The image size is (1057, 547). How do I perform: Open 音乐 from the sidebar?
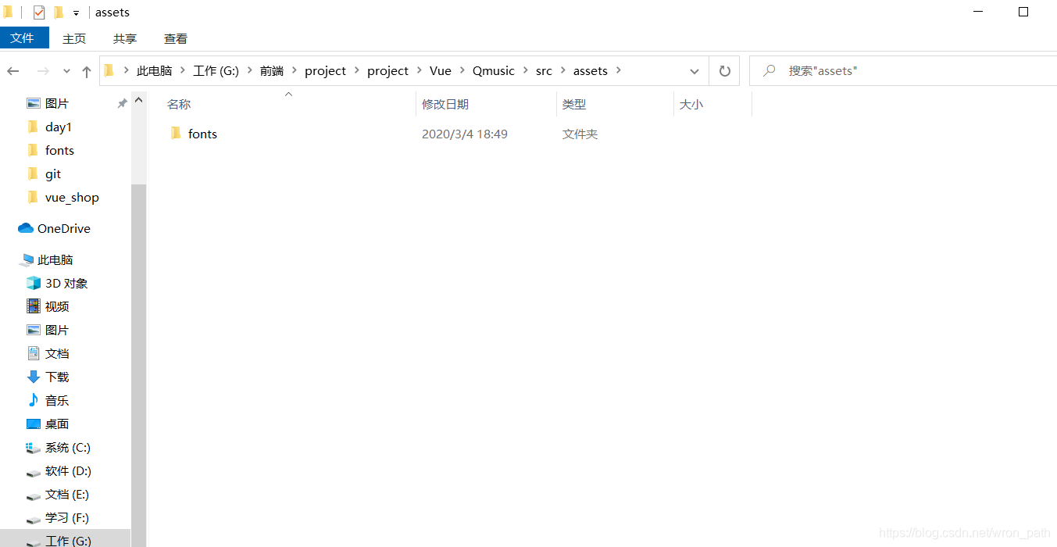[55, 400]
